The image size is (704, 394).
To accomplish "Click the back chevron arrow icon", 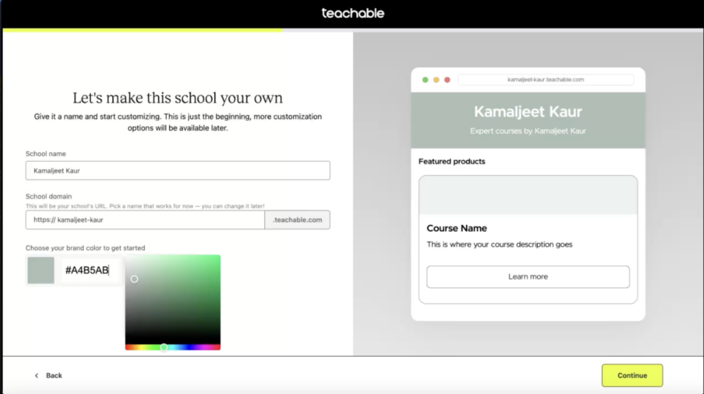I will [x=37, y=375].
